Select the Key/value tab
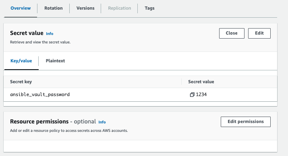This screenshot has height=156, width=288. [x=21, y=61]
